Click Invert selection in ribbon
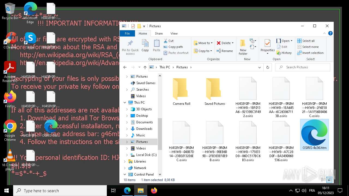The width and height of the screenshot is (349, 196). [x=310, y=53]
